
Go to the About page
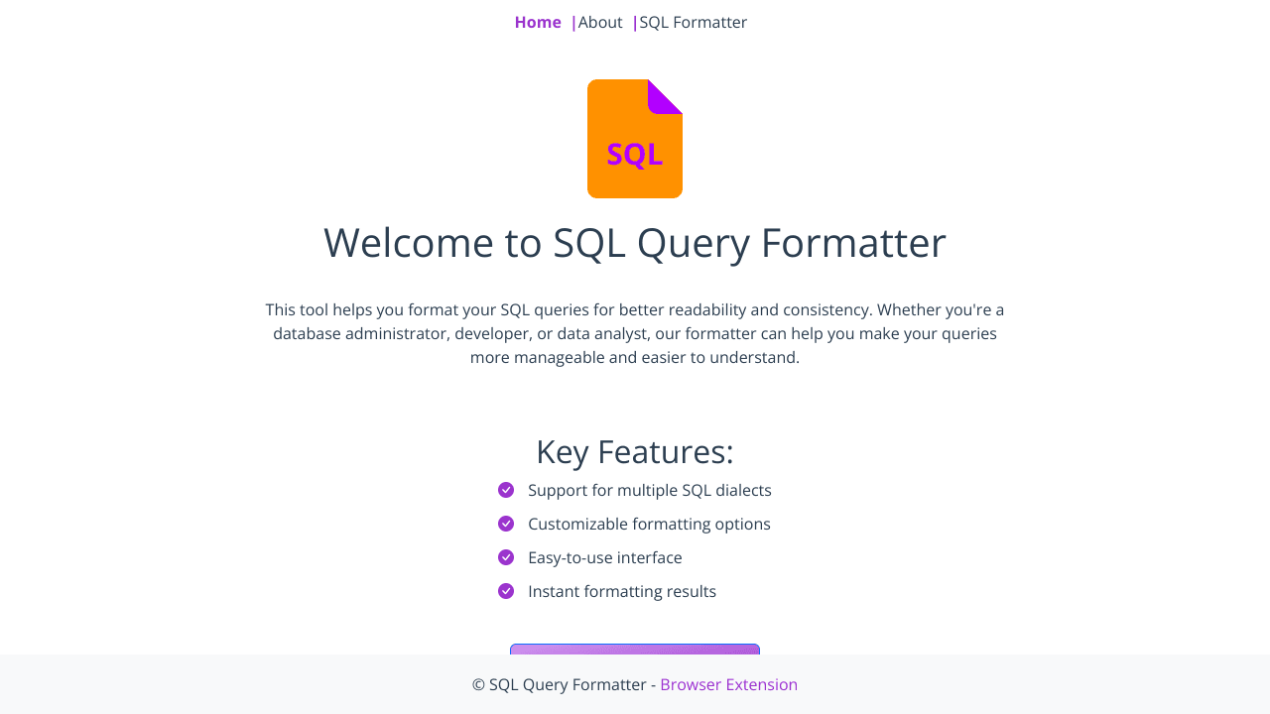coord(600,22)
